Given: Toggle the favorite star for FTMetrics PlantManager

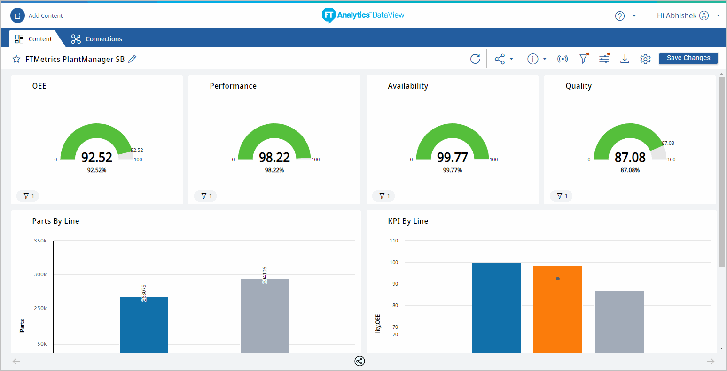Looking at the screenshot, I should click(16, 59).
